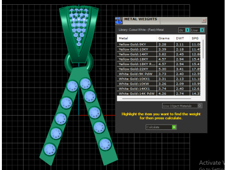Select the White Gold:10KX1 row
This screenshot has width=227, height=170.
click(159, 79)
